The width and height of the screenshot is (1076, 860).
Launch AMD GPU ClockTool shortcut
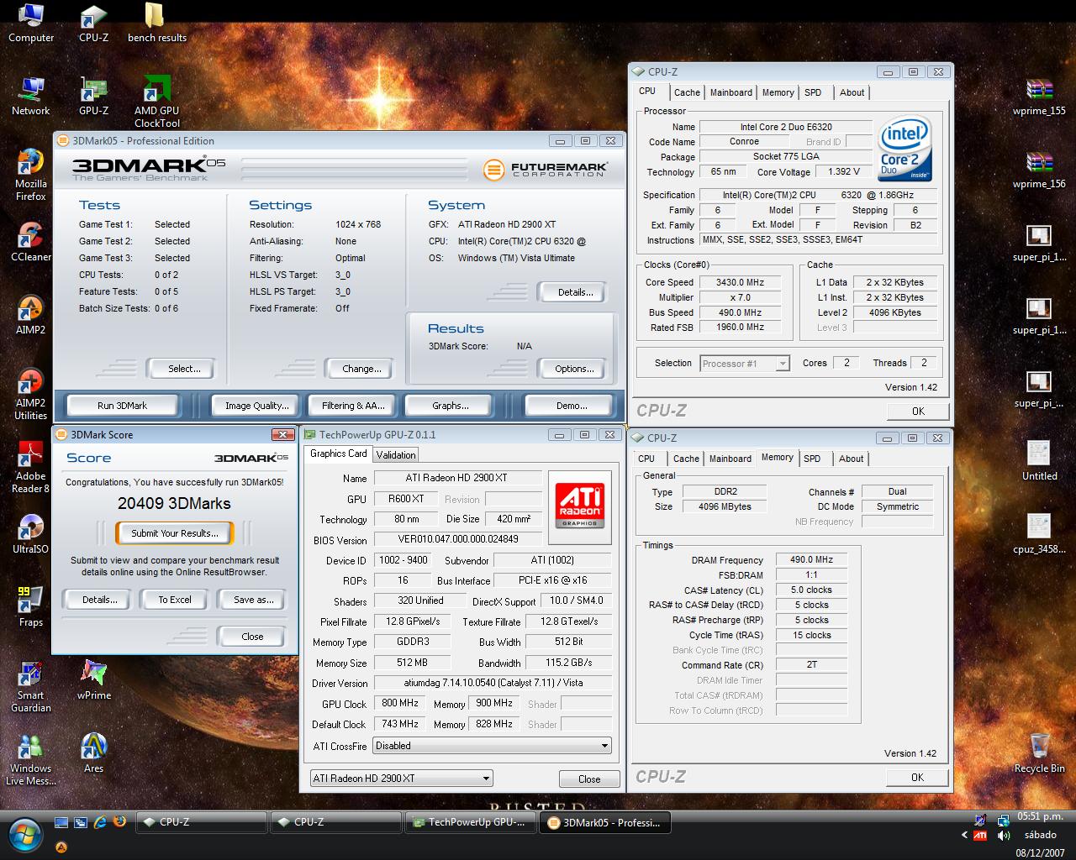156,102
